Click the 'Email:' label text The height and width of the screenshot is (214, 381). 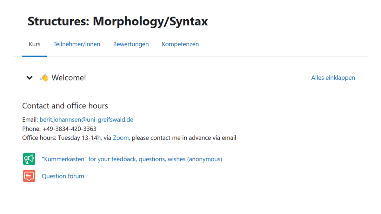point(30,120)
